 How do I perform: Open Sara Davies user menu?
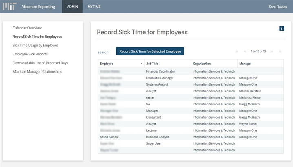pos(277,7)
